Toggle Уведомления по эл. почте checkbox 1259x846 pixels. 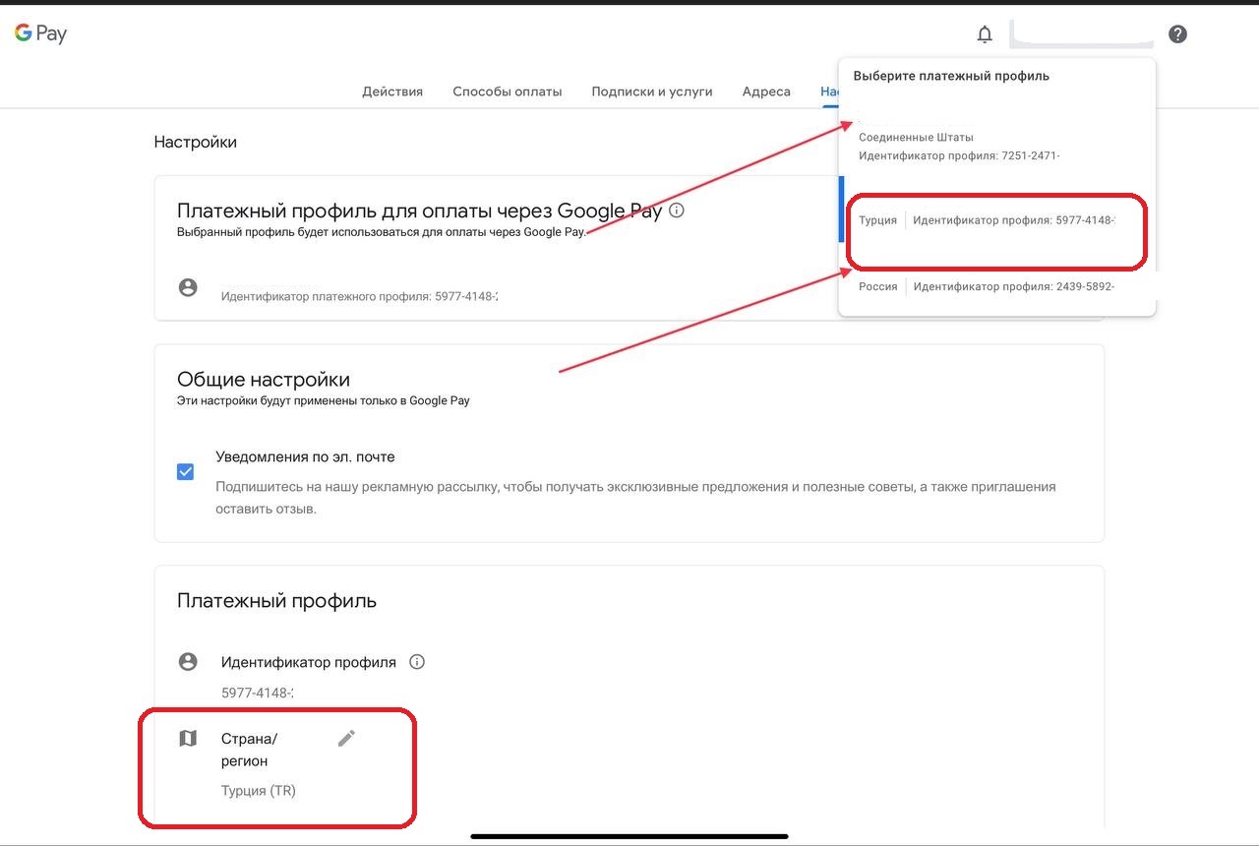185,471
